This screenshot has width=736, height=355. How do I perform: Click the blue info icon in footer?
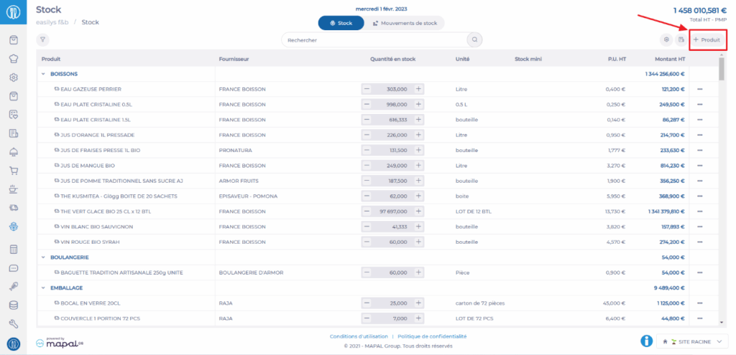(x=646, y=341)
